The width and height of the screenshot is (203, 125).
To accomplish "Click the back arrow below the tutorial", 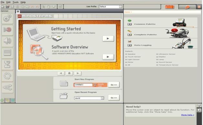I will [61, 73].
